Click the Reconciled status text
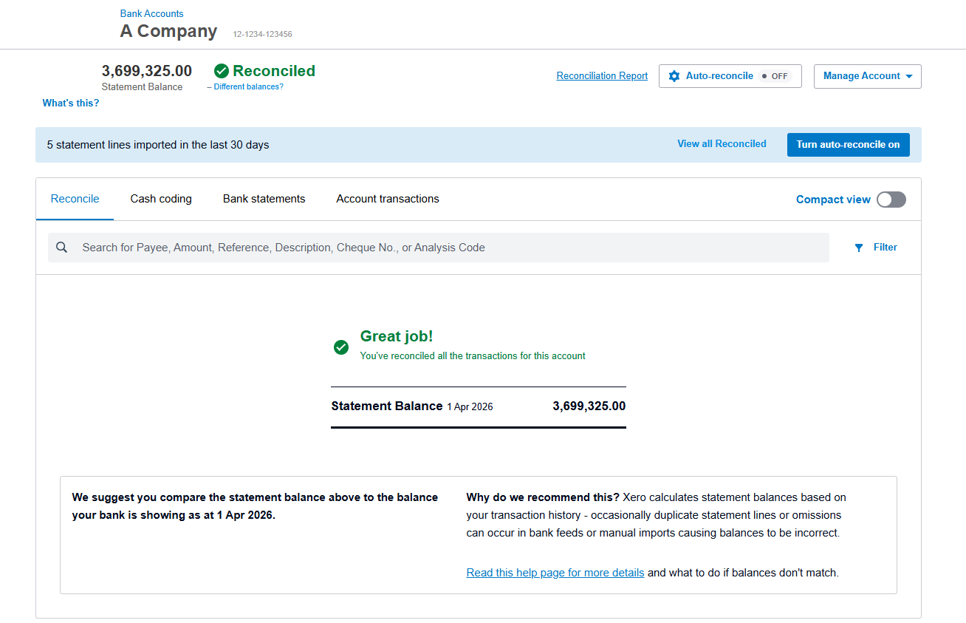This screenshot has width=966, height=623. click(x=274, y=71)
